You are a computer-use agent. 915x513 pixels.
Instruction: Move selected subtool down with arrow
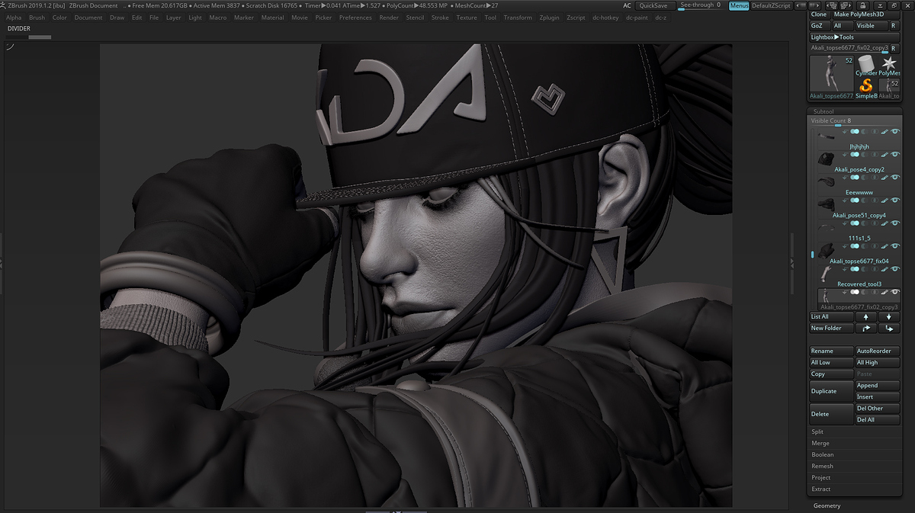pyautogui.click(x=888, y=316)
